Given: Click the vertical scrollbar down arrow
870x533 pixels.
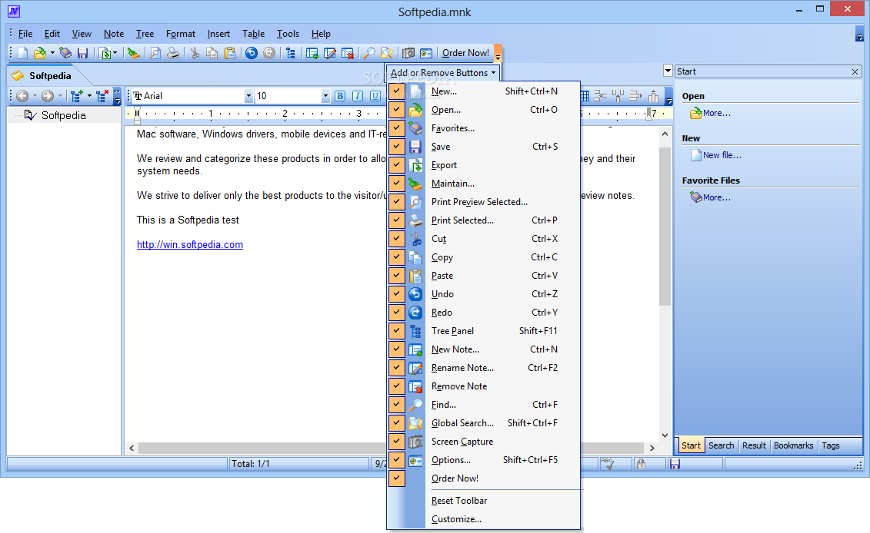Looking at the screenshot, I should click(665, 435).
